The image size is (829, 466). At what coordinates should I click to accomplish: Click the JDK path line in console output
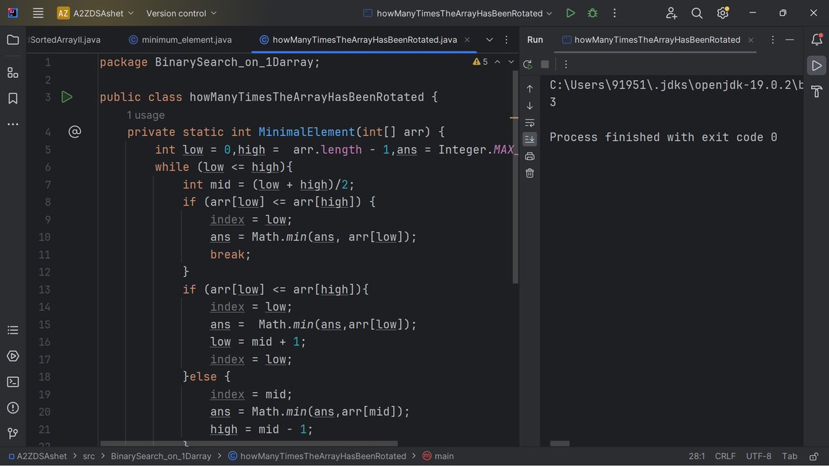pyautogui.click(x=676, y=85)
